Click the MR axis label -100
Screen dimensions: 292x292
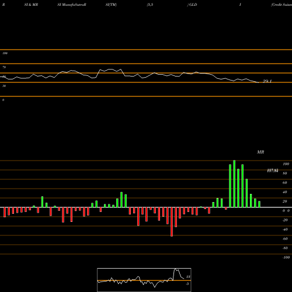pyautogui.click(x=286, y=258)
